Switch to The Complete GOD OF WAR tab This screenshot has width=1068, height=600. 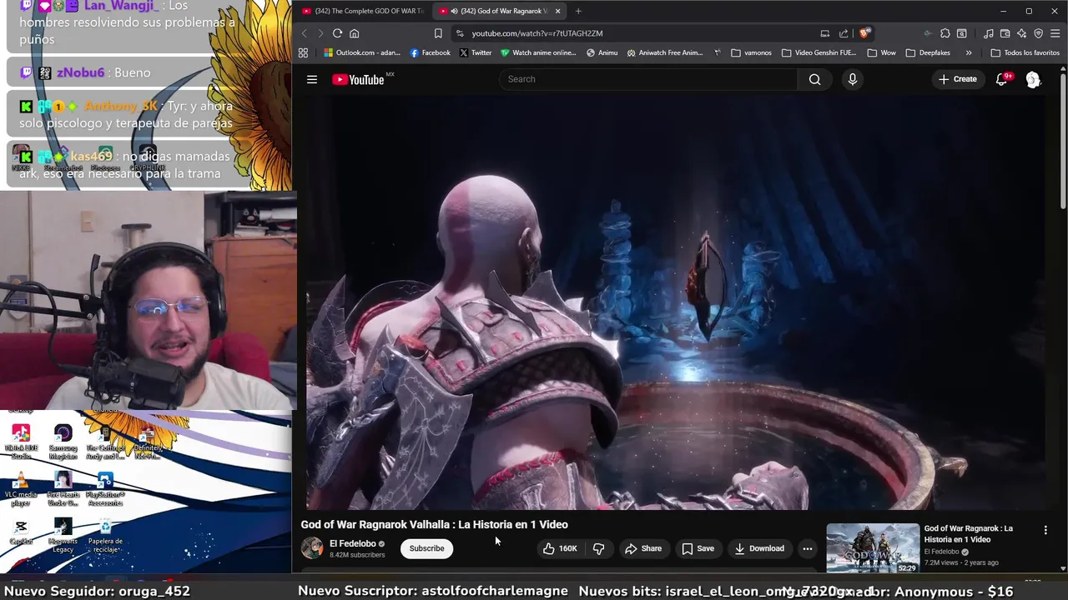click(x=364, y=11)
